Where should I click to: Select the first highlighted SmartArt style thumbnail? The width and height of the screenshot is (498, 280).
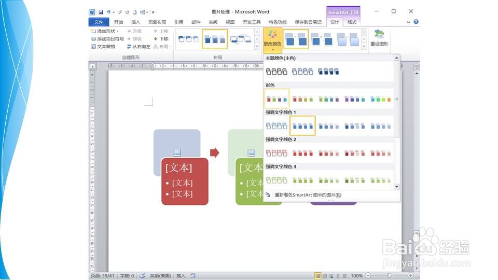[x=296, y=39]
